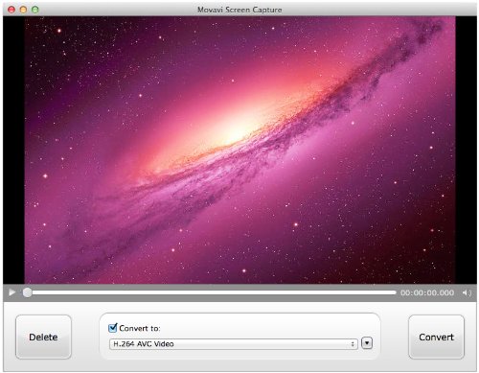Delete the captured recording
The image size is (479, 373).
[43, 337]
